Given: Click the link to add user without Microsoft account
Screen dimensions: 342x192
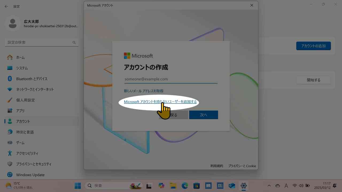Looking at the screenshot, I should click(x=160, y=102).
